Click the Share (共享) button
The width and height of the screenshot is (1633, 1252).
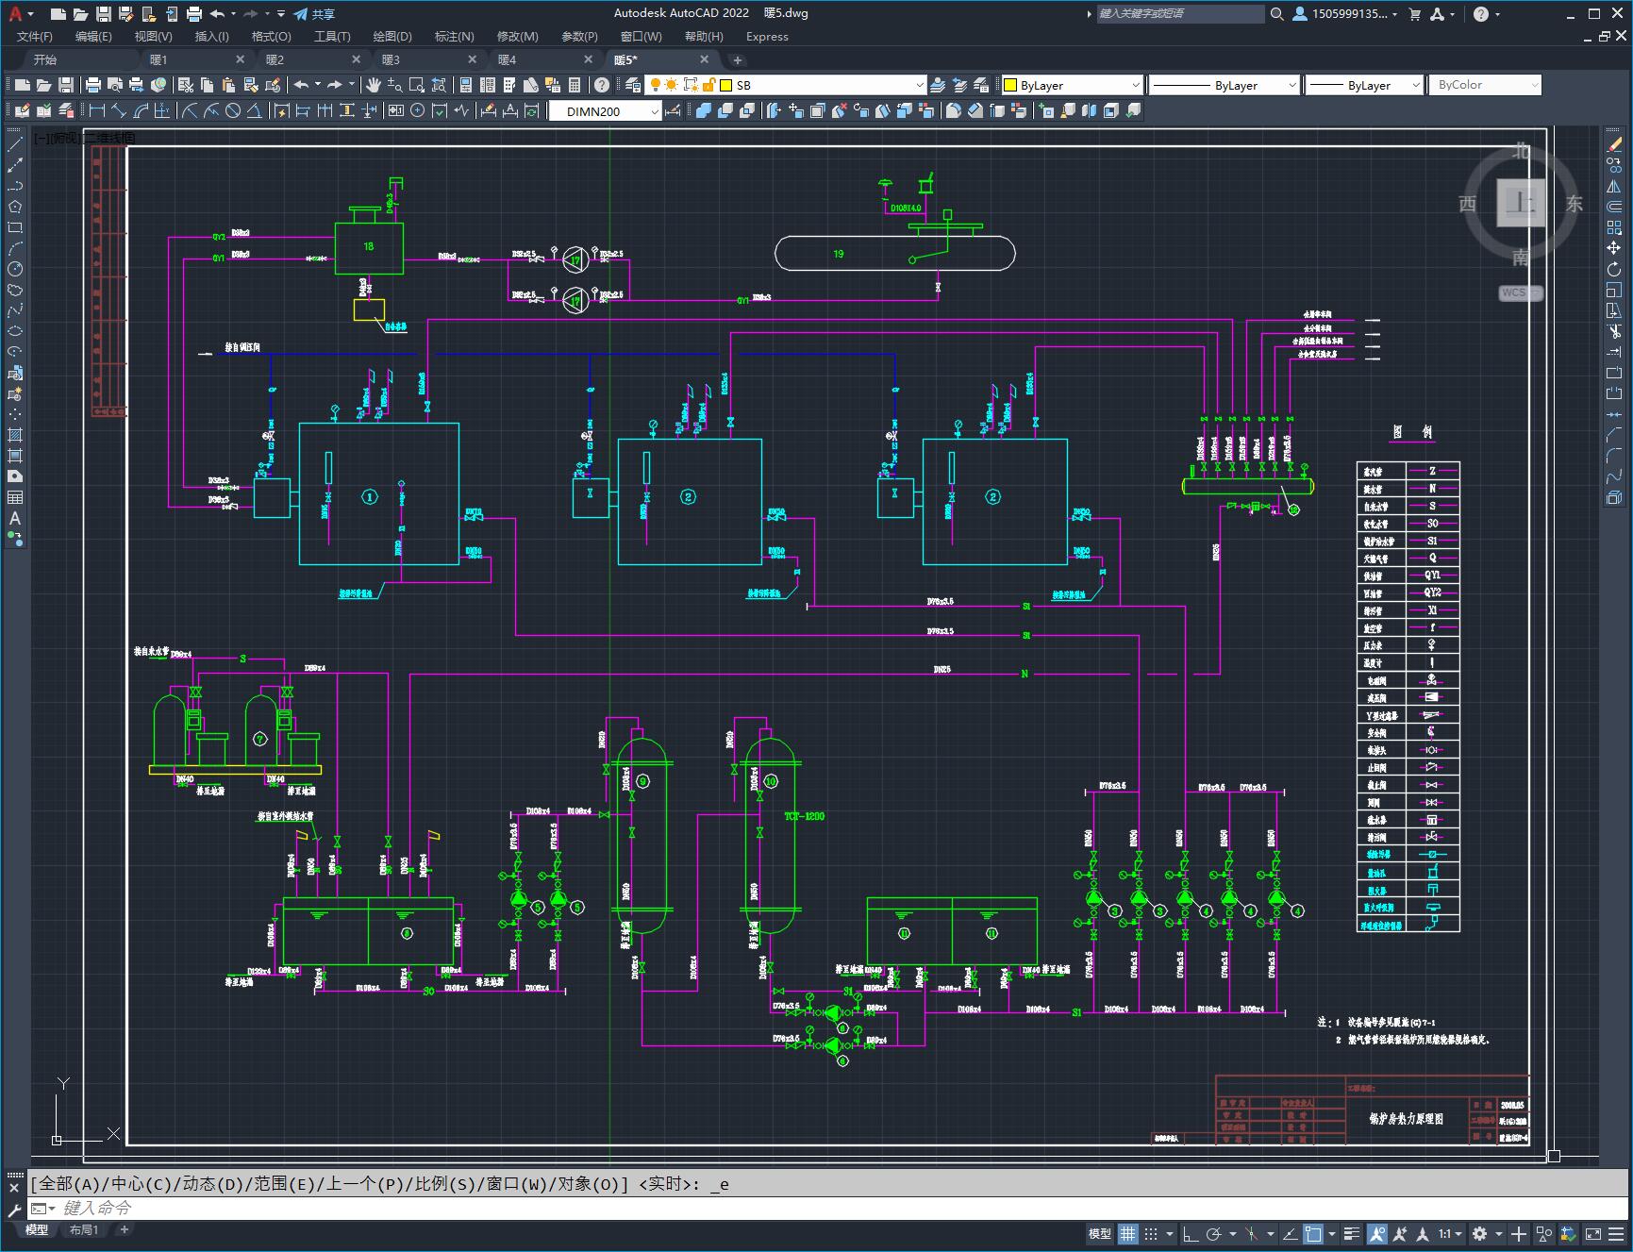(x=314, y=14)
